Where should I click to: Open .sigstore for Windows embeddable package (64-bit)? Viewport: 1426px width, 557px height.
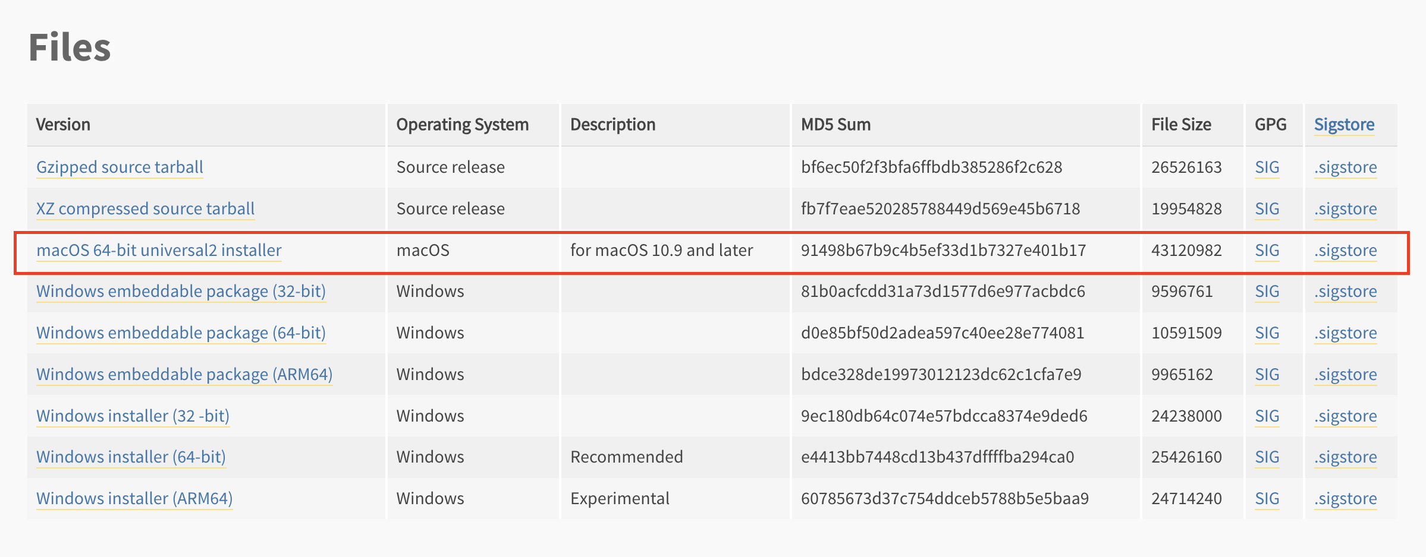(x=1345, y=333)
